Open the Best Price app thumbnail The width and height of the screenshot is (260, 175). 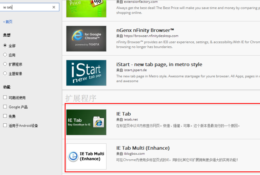coord(86,9)
